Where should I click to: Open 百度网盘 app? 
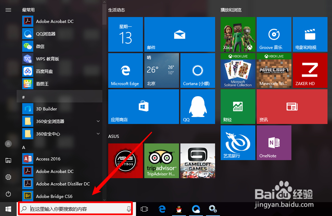(x=60, y=72)
